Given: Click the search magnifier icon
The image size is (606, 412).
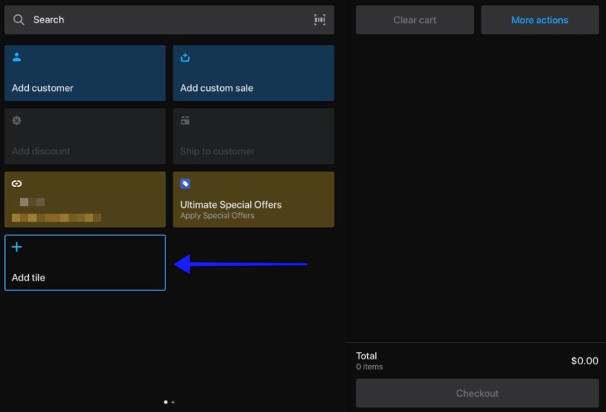Looking at the screenshot, I should (19, 19).
